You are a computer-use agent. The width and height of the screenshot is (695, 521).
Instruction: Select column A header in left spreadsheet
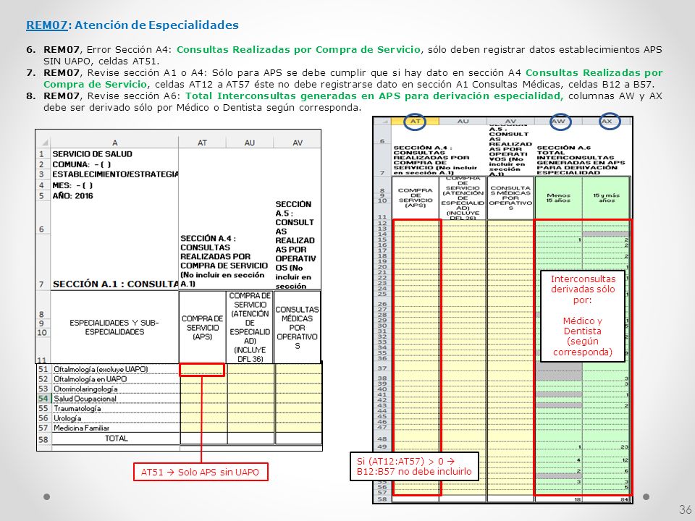(114, 143)
